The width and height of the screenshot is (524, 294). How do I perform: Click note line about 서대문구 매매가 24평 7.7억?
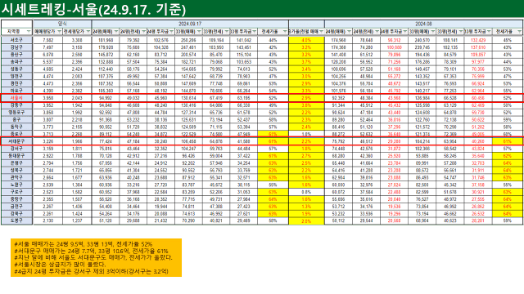click(91, 251)
